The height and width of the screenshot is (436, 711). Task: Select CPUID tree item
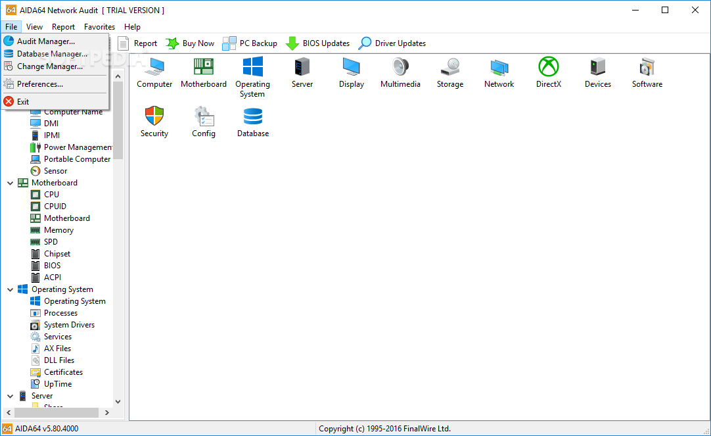click(48, 206)
